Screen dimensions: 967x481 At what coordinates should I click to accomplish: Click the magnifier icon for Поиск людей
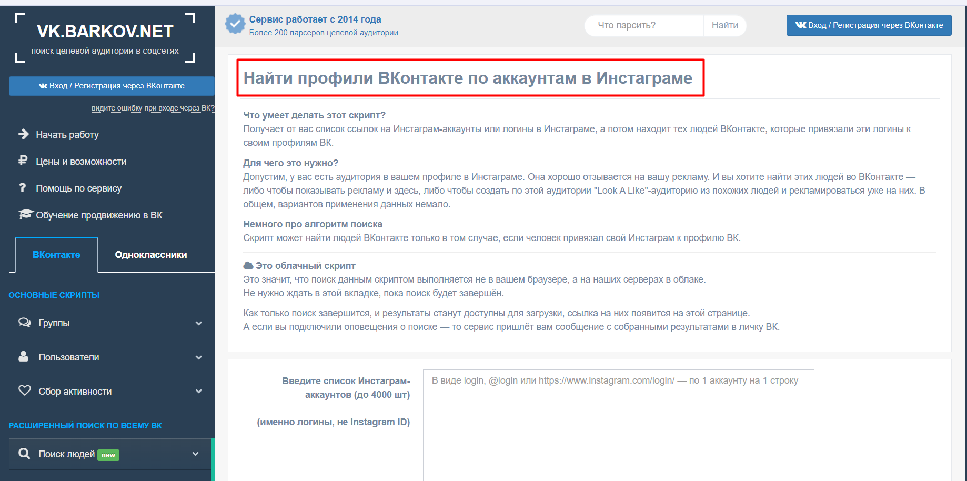24,453
